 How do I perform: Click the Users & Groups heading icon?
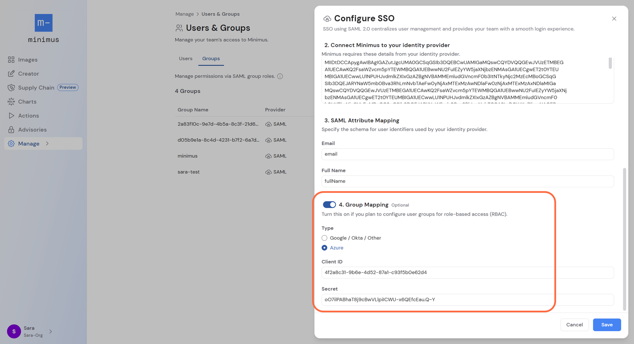(179, 28)
